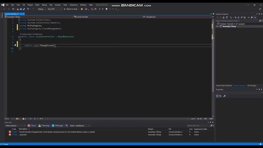Toggle Solution Explorer show all files icon

pos(245,17)
